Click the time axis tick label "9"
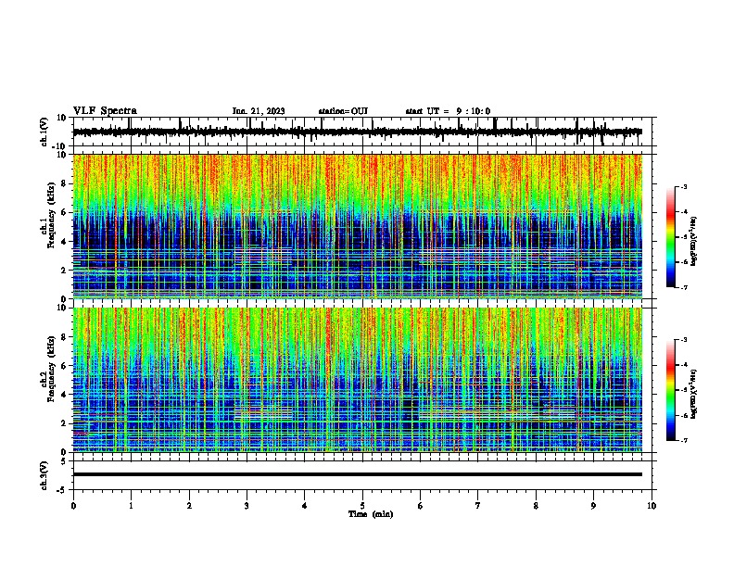This screenshot has width=734, height=567. pos(593,506)
